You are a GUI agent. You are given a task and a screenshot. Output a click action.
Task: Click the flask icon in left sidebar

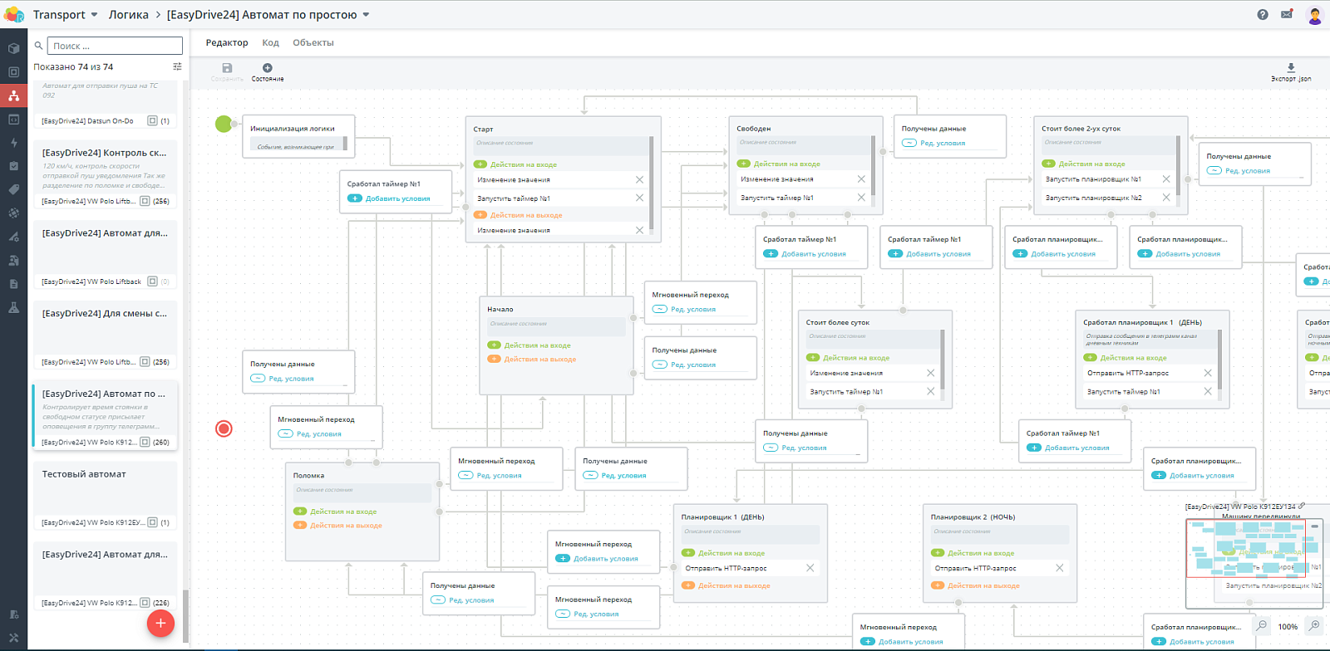click(13, 307)
